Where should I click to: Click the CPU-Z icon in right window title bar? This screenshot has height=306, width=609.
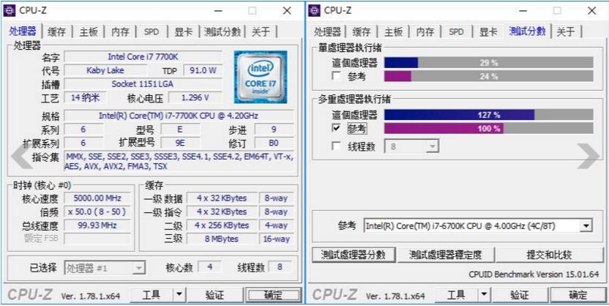coord(314,10)
